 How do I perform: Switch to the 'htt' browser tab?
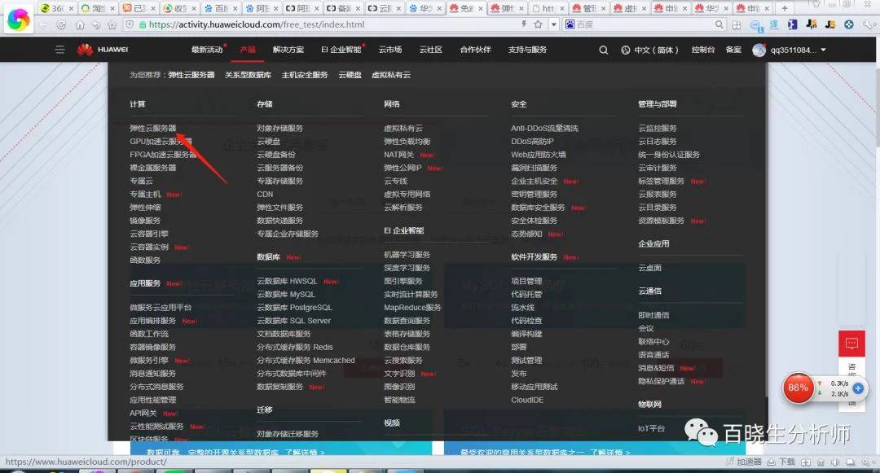(x=549, y=8)
